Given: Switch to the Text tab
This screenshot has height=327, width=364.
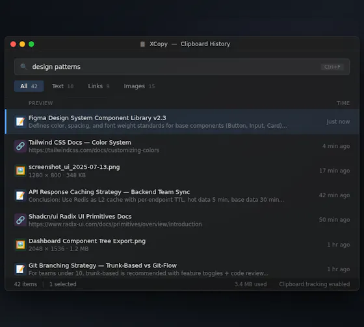Looking at the screenshot, I should (x=62, y=86).
